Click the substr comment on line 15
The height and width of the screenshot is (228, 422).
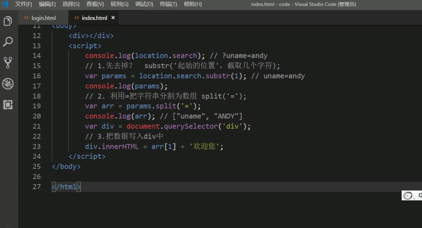pos(183,66)
